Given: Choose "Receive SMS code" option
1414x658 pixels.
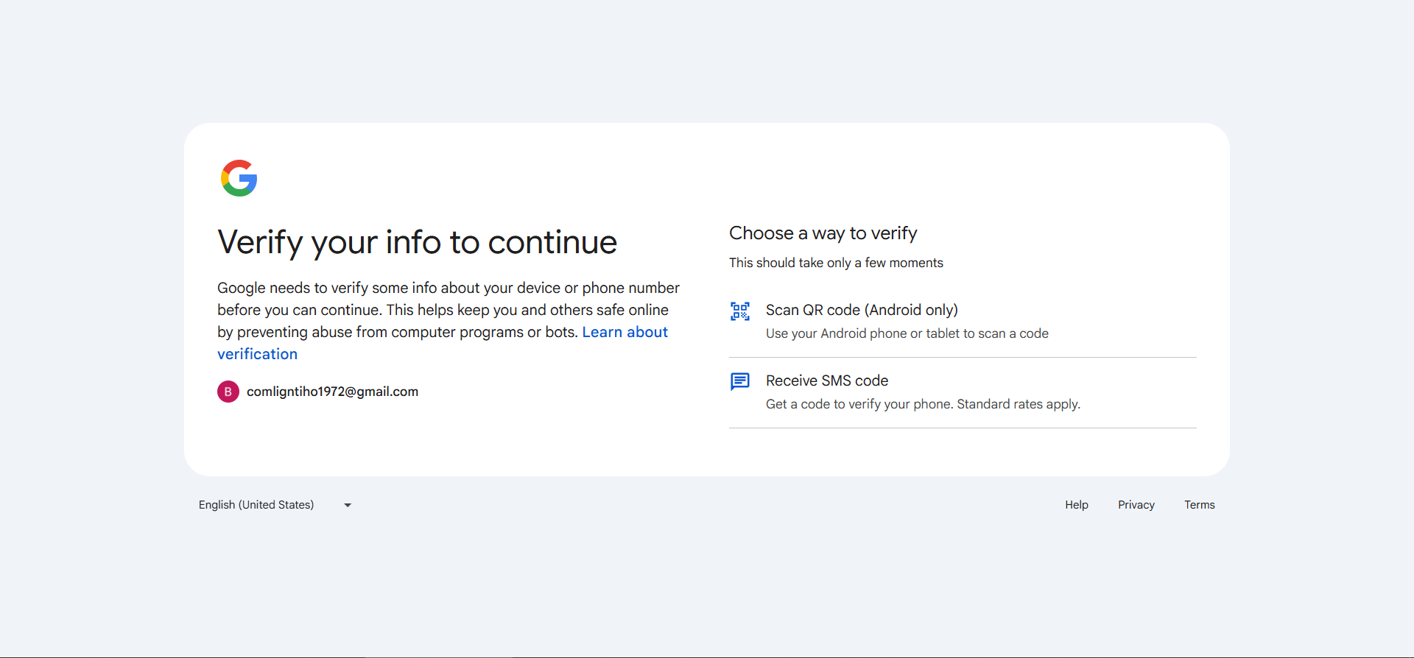Looking at the screenshot, I should (x=827, y=381).
